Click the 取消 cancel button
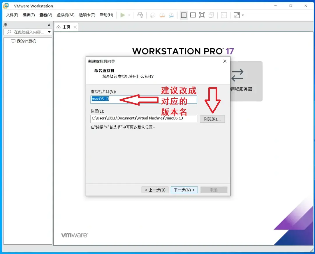The height and width of the screenshot is (254, 315). [214, 190]
